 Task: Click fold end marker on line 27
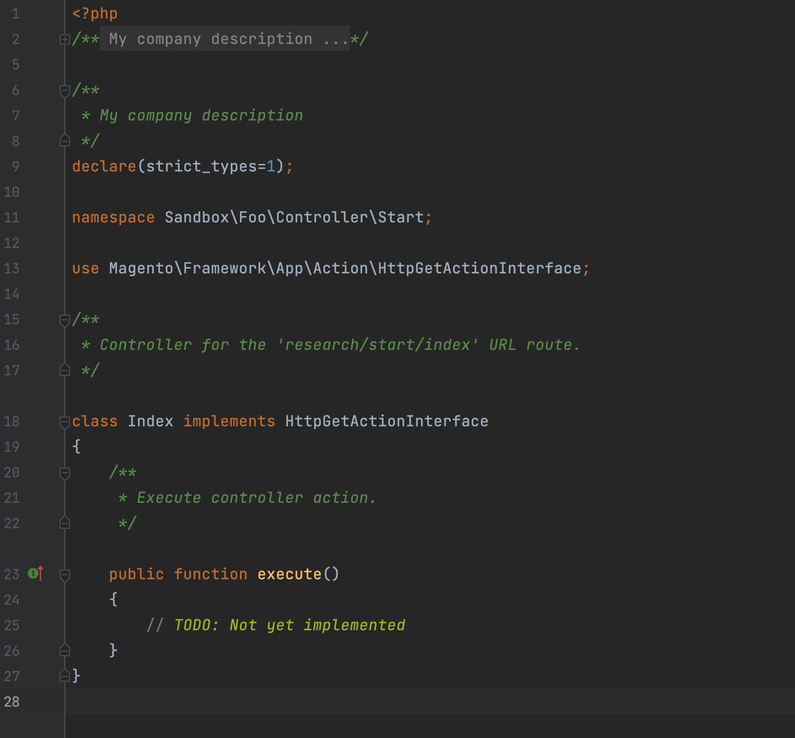click(x=65, y=676)
